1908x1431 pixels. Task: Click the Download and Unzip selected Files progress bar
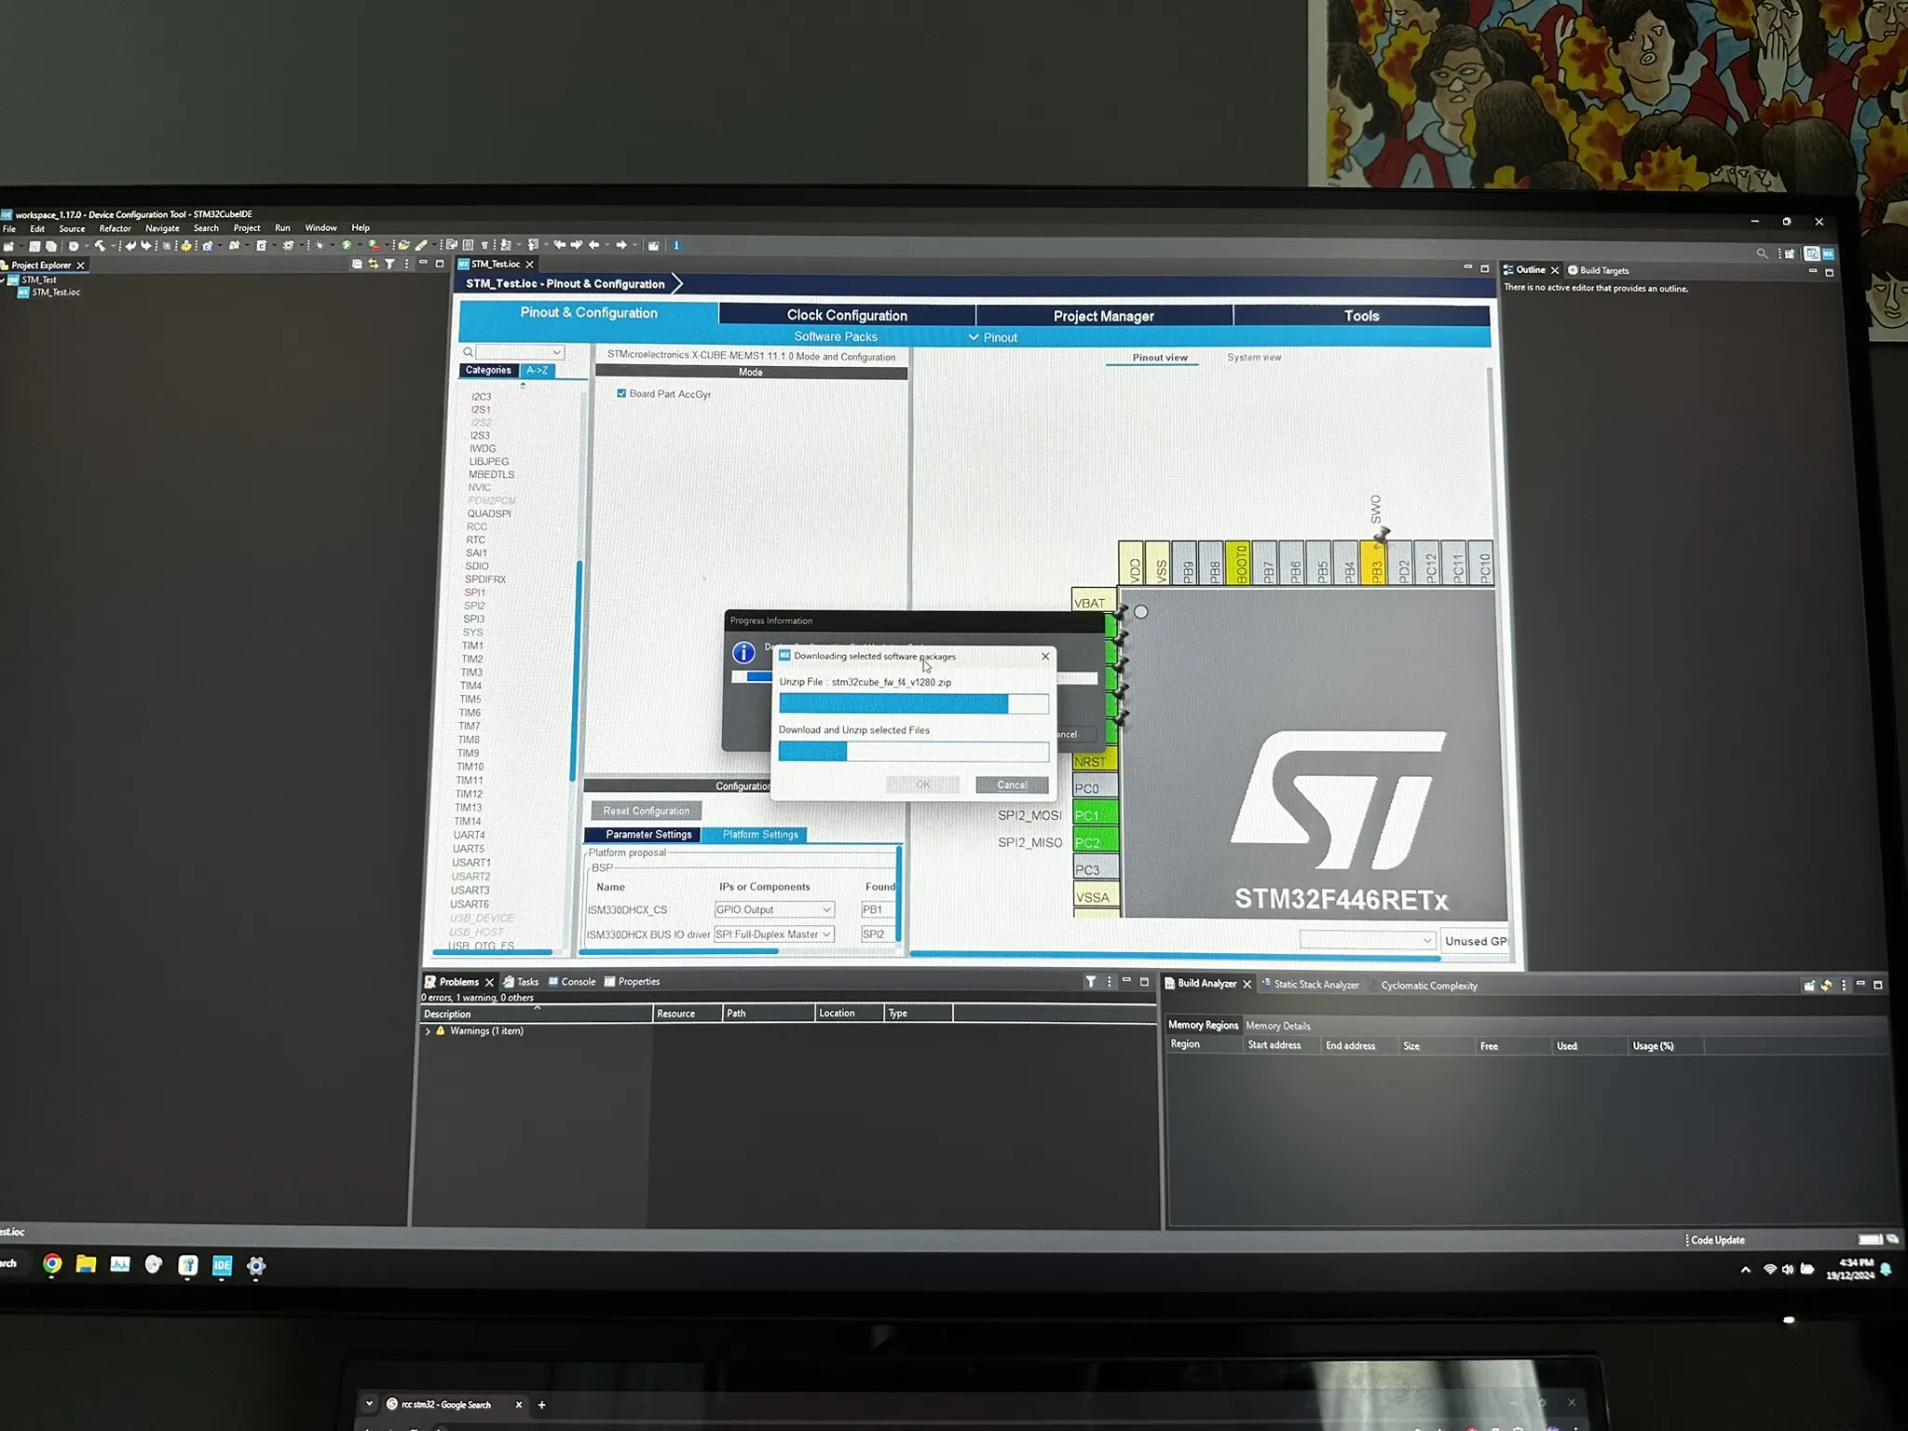tap(914, 752)
